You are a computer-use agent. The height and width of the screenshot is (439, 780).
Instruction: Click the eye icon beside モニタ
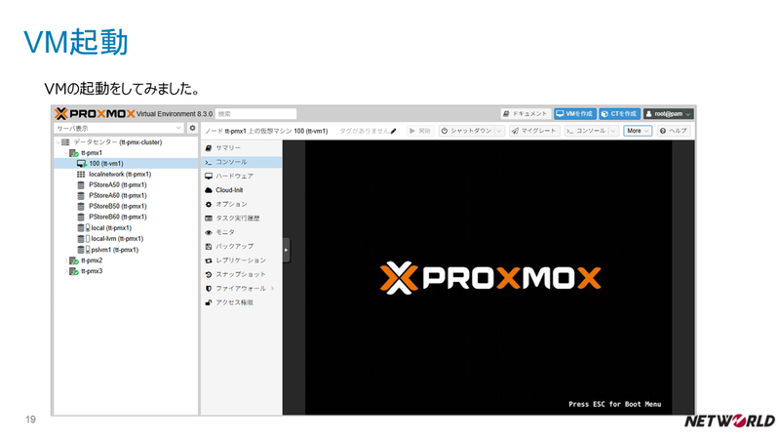[x=209, y=232]
